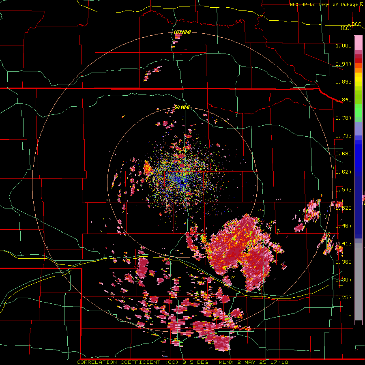Screen dimensions: 365x365
Task: Select the 0.360 color scale value
Action: pyautogui.click(x=344, y=262)
